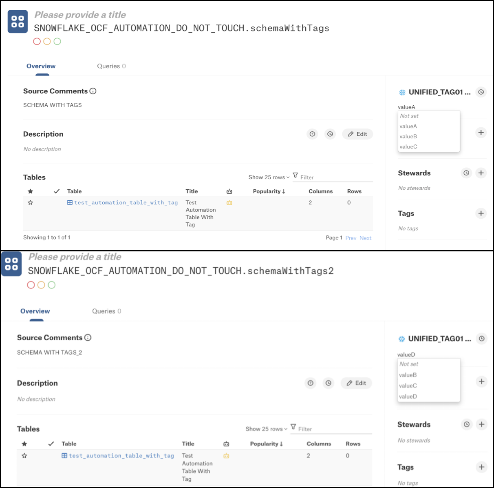Choose Not set in schemaWithTags2 tag dropdown
Screen dimensions: 494x488
(x=429, y=364)
